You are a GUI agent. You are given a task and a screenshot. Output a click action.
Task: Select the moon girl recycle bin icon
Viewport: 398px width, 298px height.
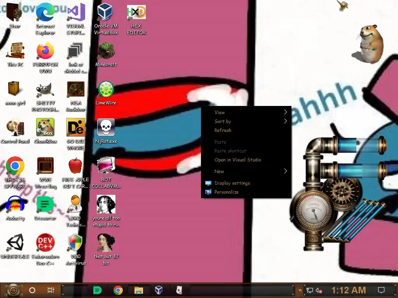[15, 93]
